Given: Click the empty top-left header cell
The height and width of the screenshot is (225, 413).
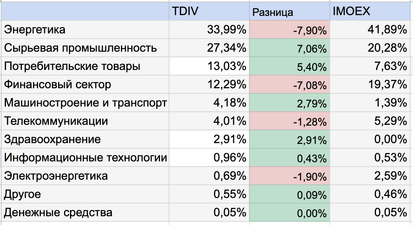Looking at the screenshot, I should pyautogui.click(x=85, y=11).
